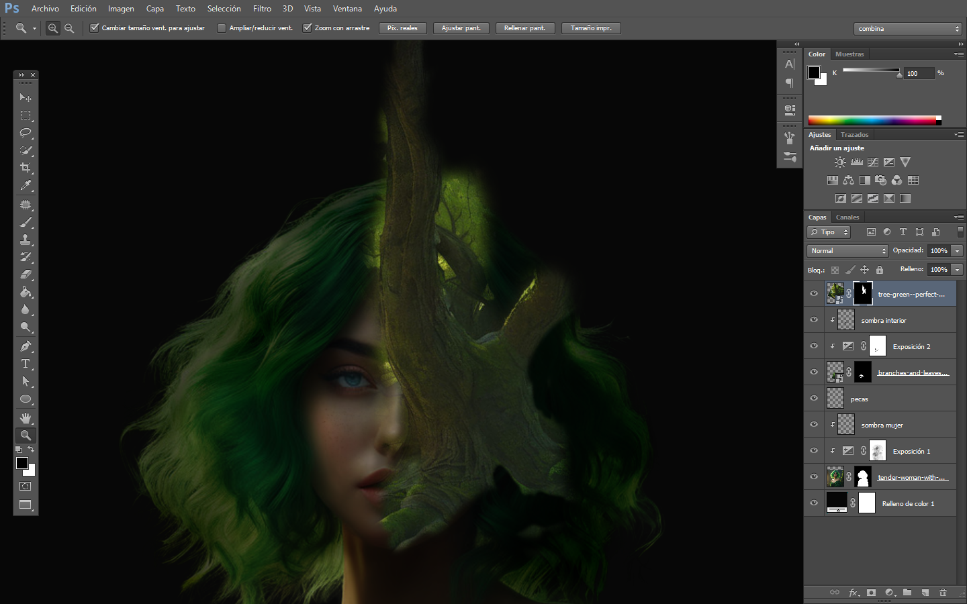The image size is (967, 604).
Task: Hide the 'Exposición 2' layer
Action: [x=814, y=346]
